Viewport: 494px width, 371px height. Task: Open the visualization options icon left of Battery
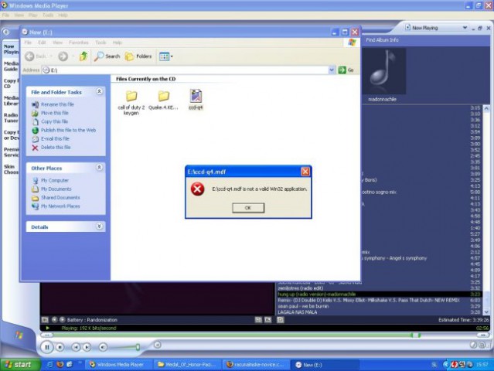coord(45,320)
